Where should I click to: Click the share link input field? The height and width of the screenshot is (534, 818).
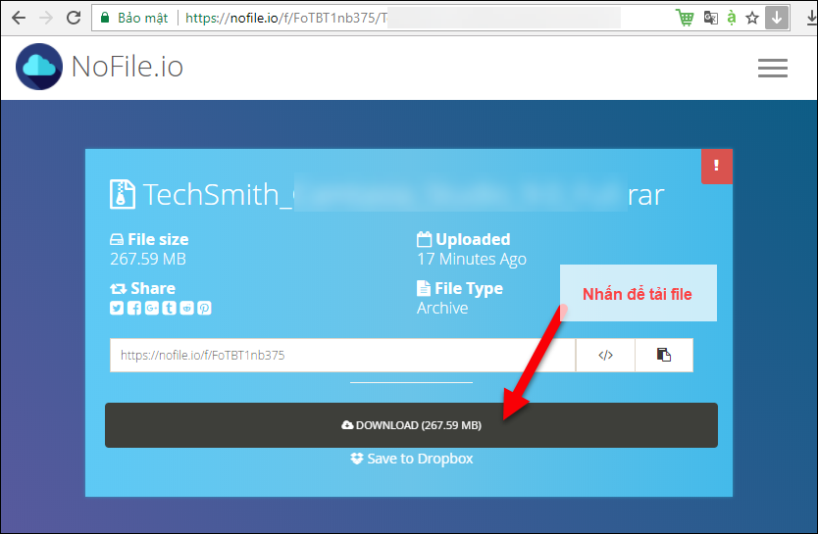(342, 356)
